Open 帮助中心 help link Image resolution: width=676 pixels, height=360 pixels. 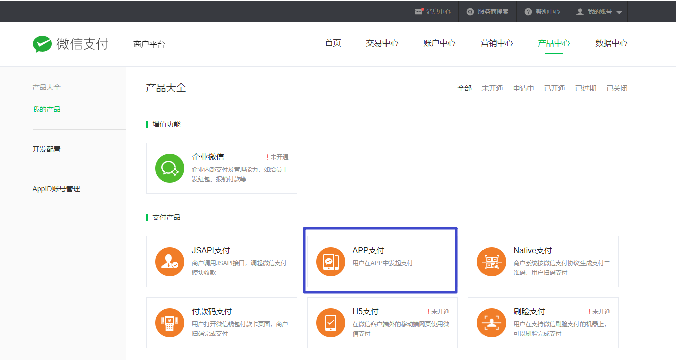tap(542, 12)
